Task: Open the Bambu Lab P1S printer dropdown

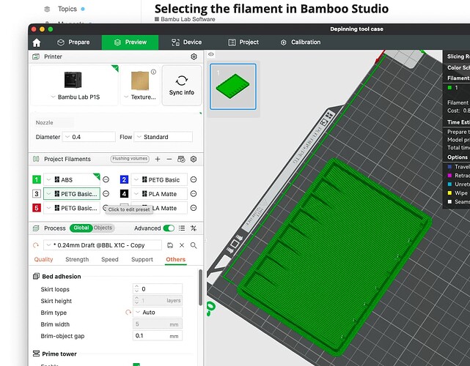Action: tap(75, 97)
